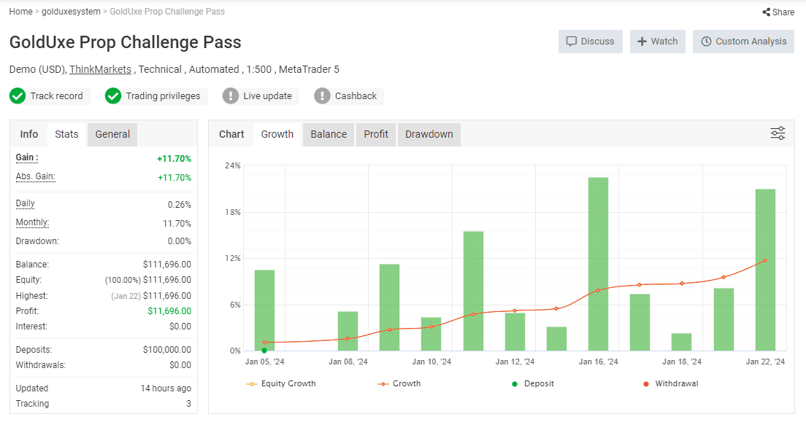806x422 pixels.
Task: Open chart settings sliders icon
Action: pos(778,133)
